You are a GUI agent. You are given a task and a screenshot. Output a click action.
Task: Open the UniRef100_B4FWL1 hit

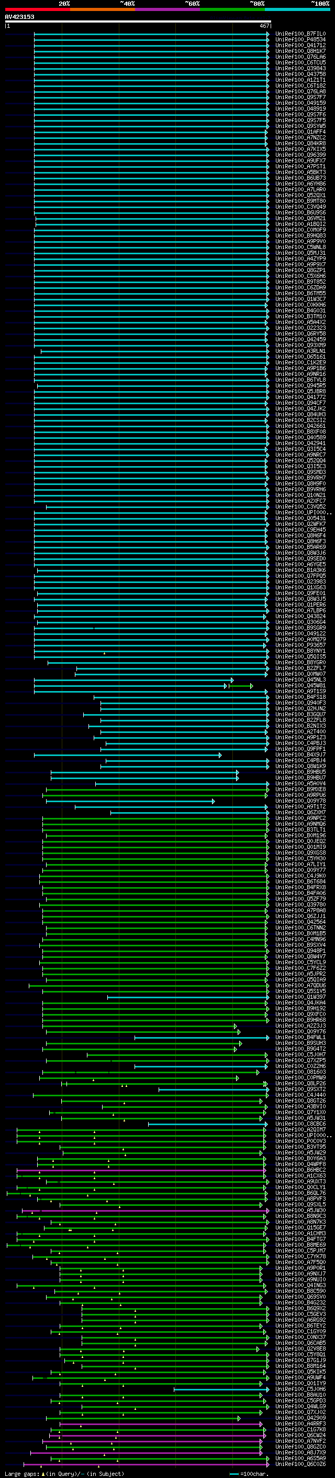tap(300, 1038)
